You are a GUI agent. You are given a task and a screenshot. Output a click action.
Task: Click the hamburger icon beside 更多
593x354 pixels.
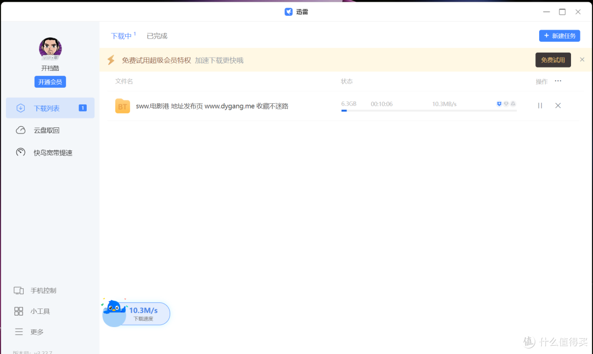point(19,331)
